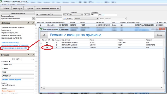The image size is (167, 94).
Task: Click ПРИКЛЮЧВАНЕ НА РЕМОНТ toolbar button
Action: 48,9
